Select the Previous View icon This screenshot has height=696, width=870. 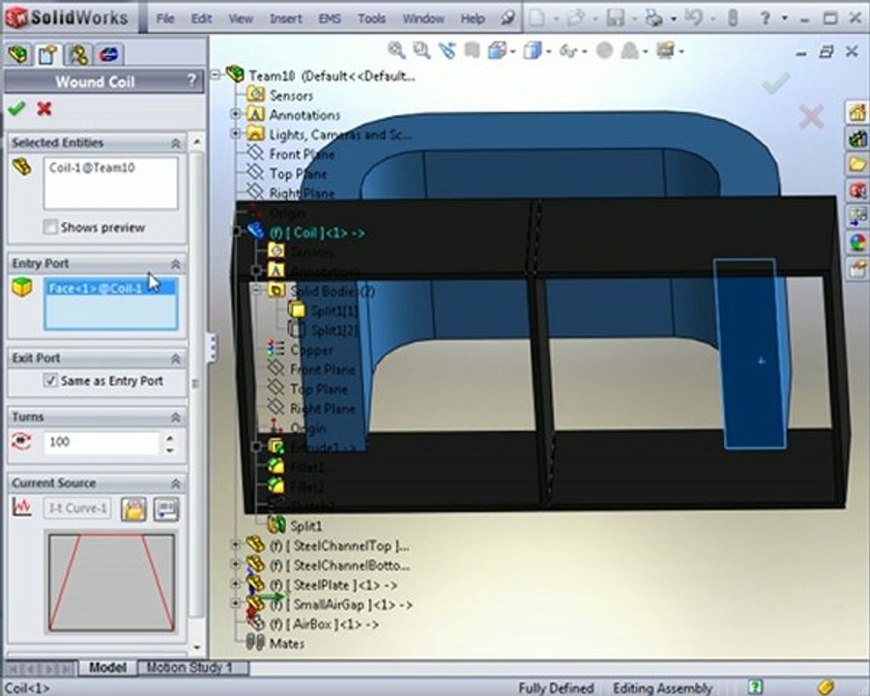point(447,50)
